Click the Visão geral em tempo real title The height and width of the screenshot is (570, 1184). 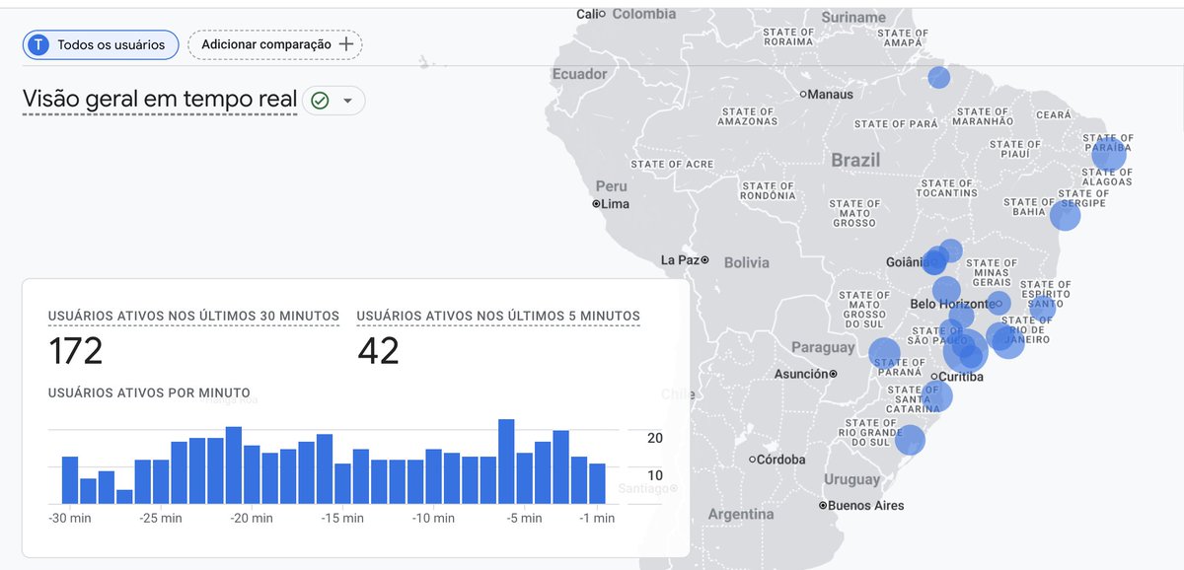(x=160, y=100)
